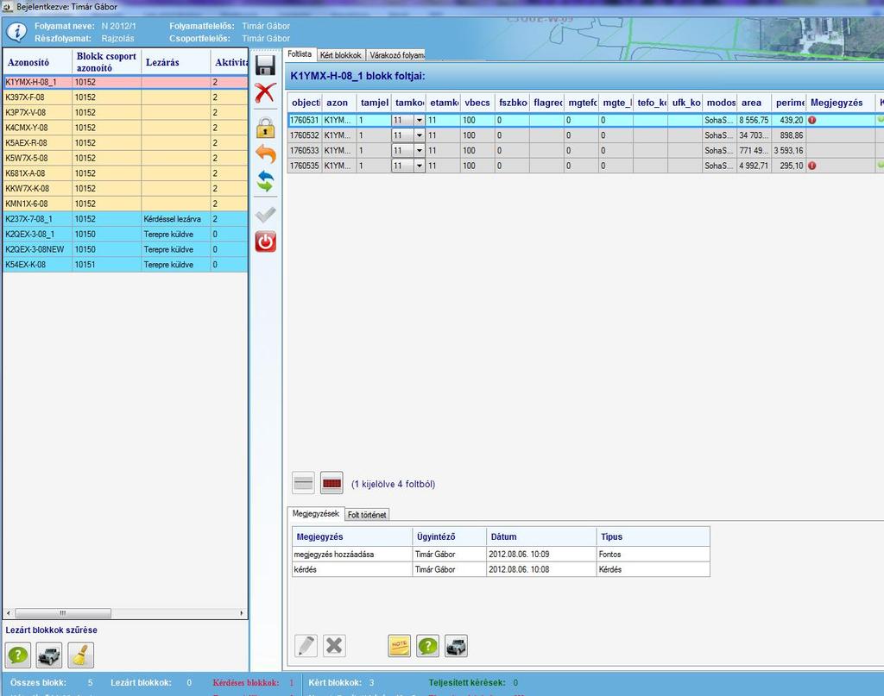Click red alert icon in row 1760535
The image size is (884, 696).
point(811,166)
